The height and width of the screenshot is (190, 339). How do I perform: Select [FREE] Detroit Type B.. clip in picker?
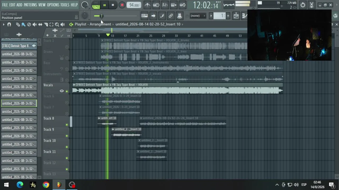pyautogui.click(x=19, y=46)
